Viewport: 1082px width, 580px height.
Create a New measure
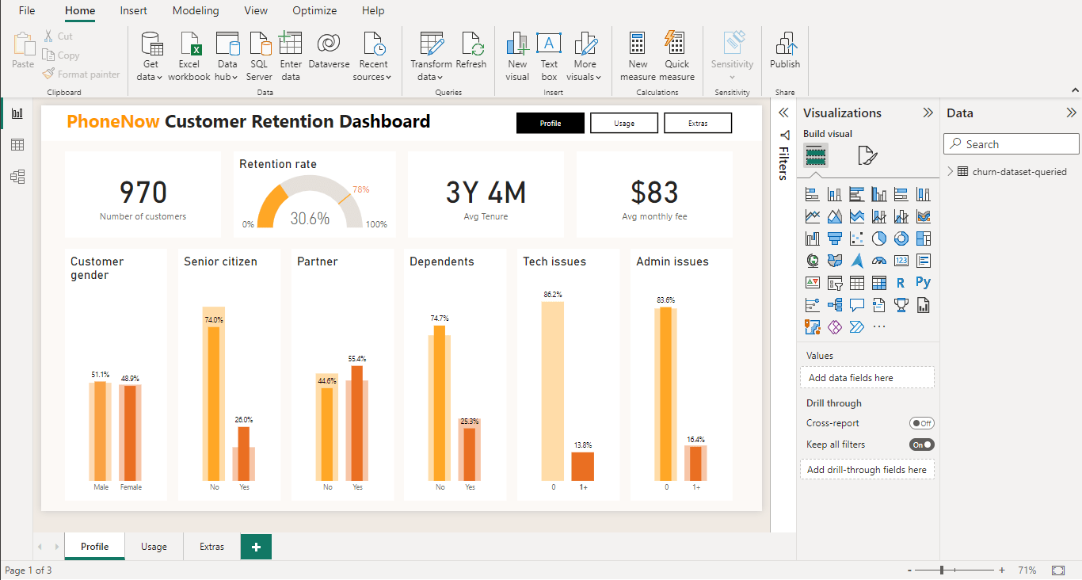coord(638,56)
